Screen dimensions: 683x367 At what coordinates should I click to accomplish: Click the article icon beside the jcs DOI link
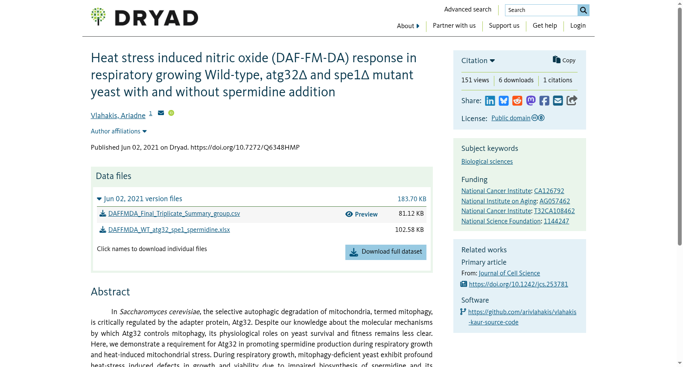(464, 284)
